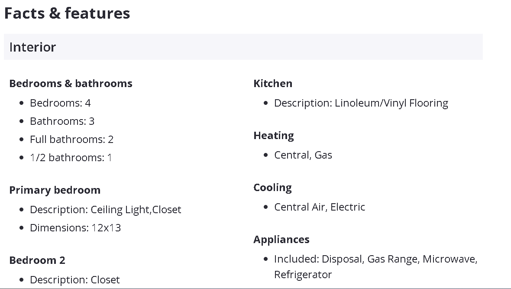Click the Primary bedroom subheading
The image size is (511, 289).
[x=55, y=190]
